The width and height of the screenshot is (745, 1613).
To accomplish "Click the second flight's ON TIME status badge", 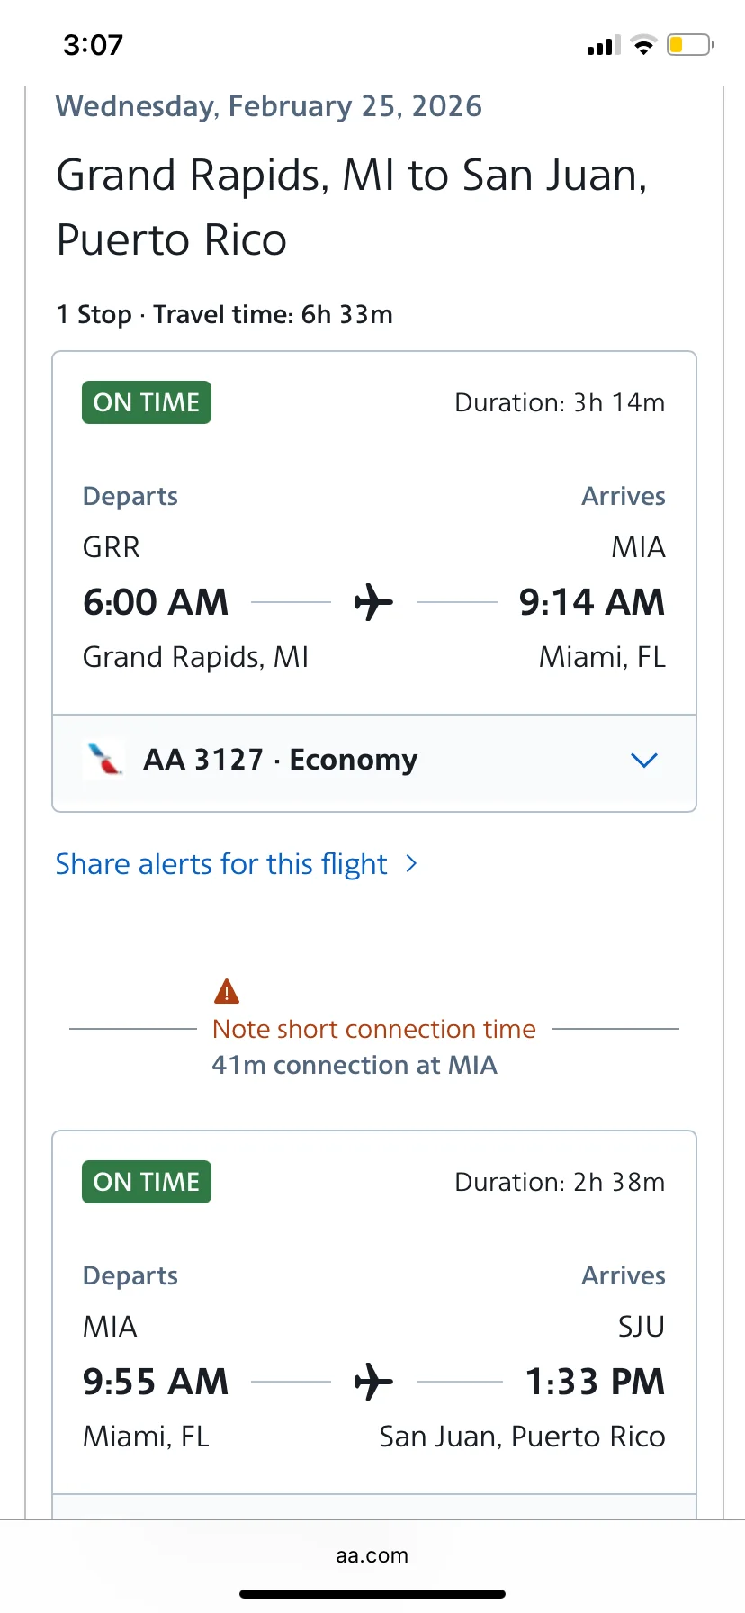I will tap(147, 1182).
